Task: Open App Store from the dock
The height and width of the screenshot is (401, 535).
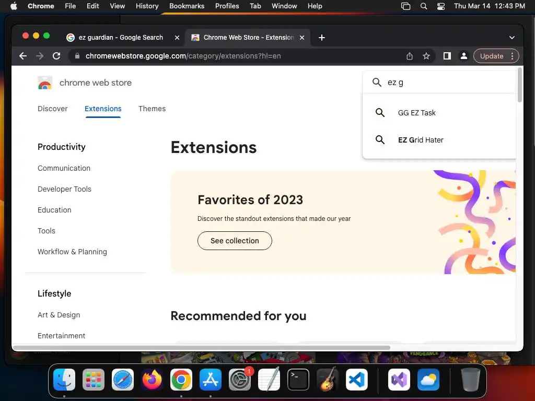Action: (x=211, y=380)
